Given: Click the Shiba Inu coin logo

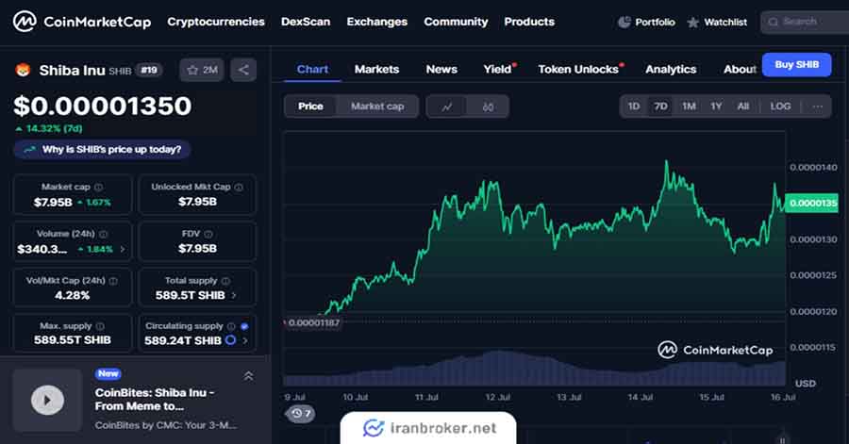Looking at the screenshot, I should click(x=23, y=70).
